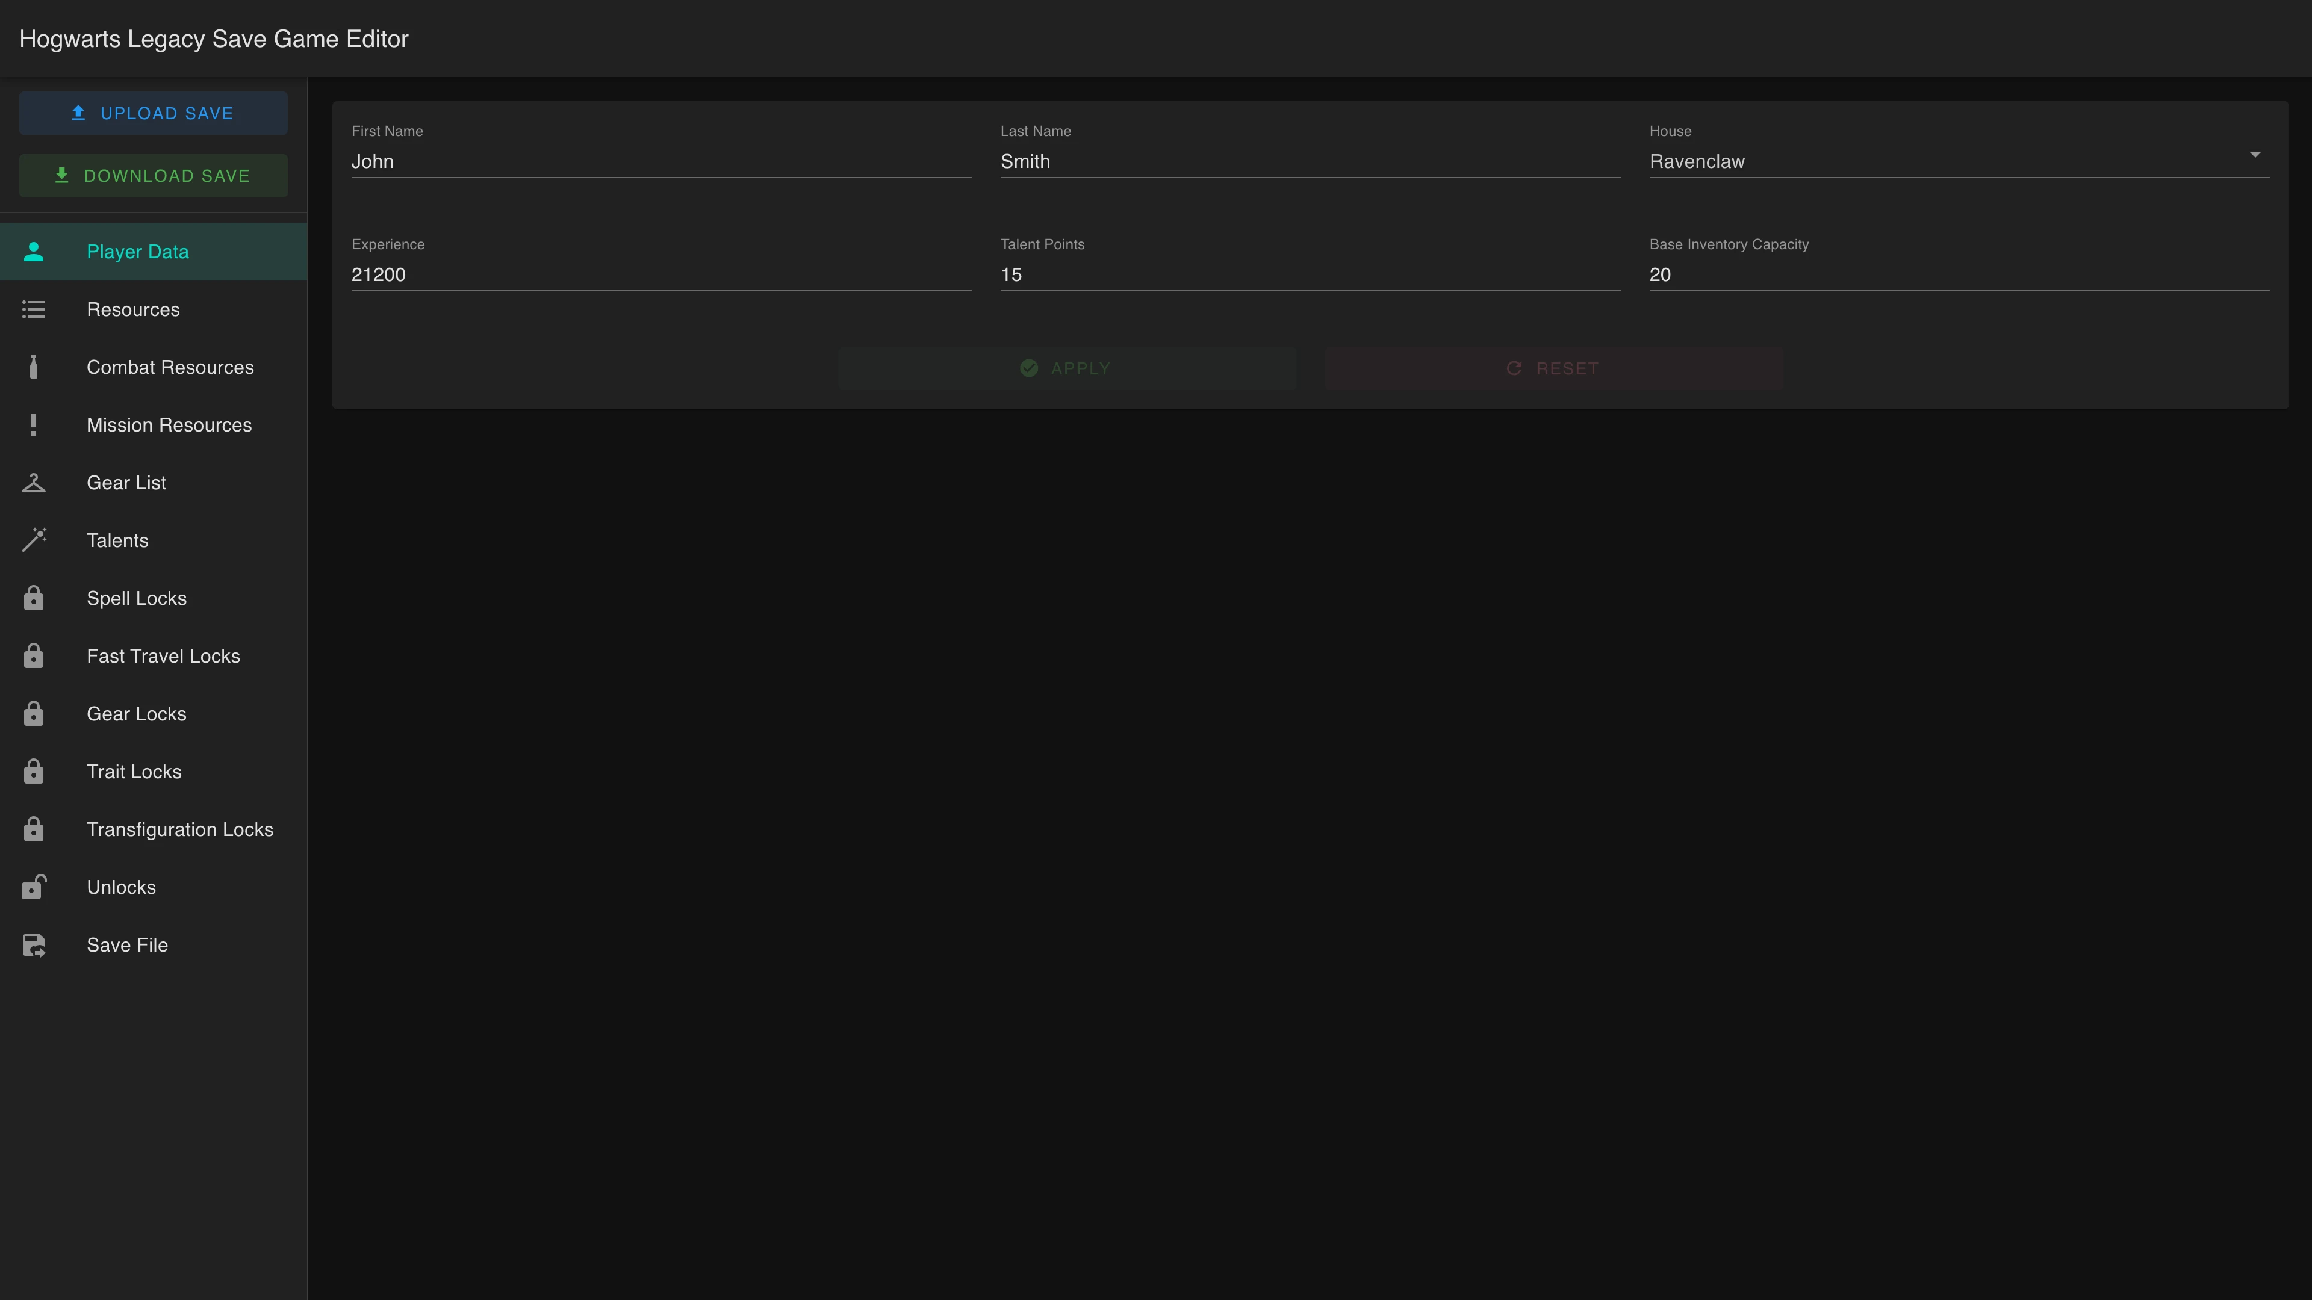Click the open padlock icon for Unlocks

tap(33, 887)
